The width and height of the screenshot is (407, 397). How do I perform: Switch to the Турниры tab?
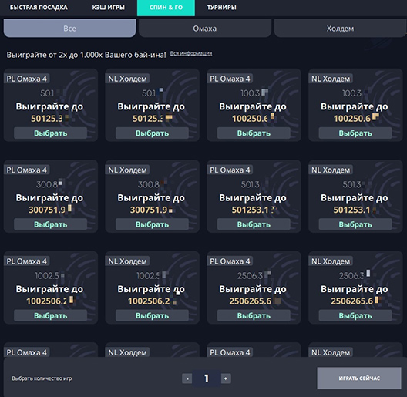(x=221, y=8)
